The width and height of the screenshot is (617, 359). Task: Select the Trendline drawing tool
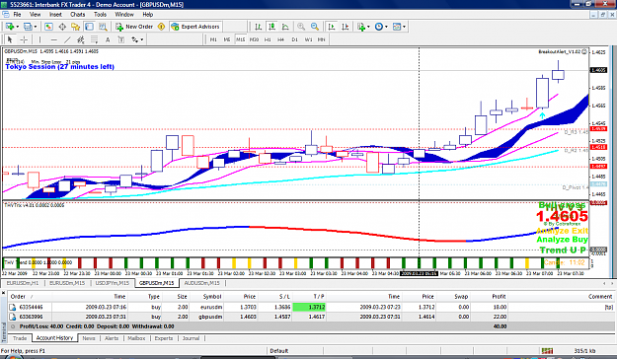(x=67, y=39)
